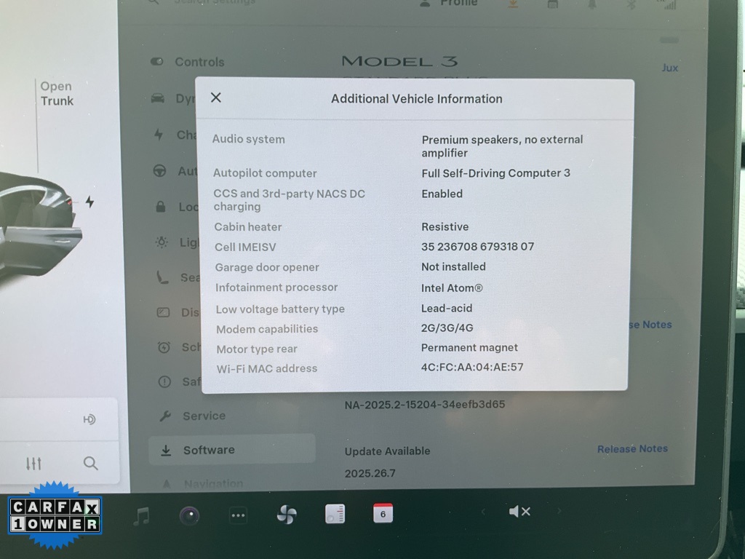Viewport: 745px width, 559px height.
Task: Open the Service settings menu
Action: (x=203, y=416)
